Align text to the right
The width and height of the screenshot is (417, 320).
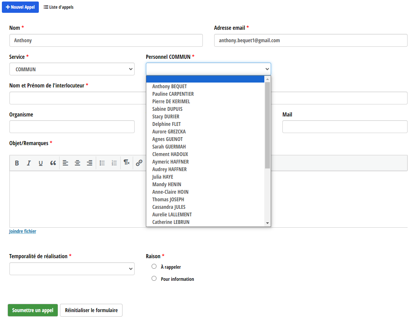[89, 163]
